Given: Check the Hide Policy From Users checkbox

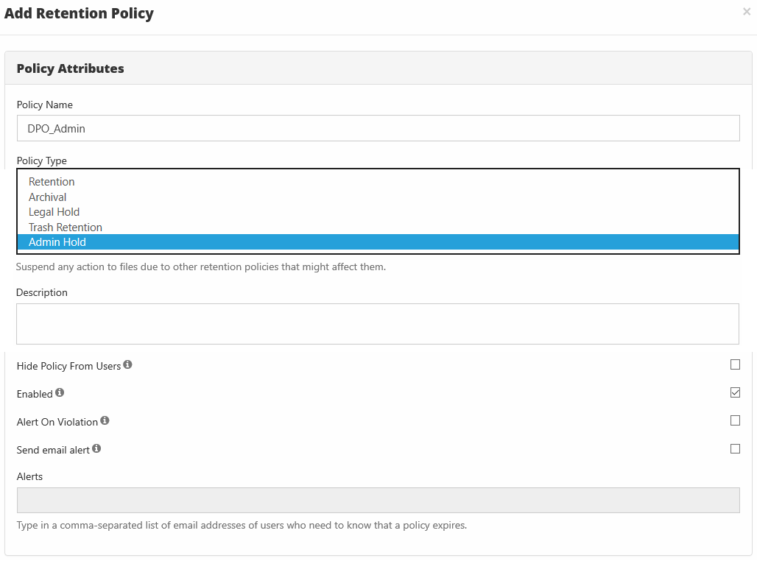Looking at the screenshot, I should tap(735, 364).
